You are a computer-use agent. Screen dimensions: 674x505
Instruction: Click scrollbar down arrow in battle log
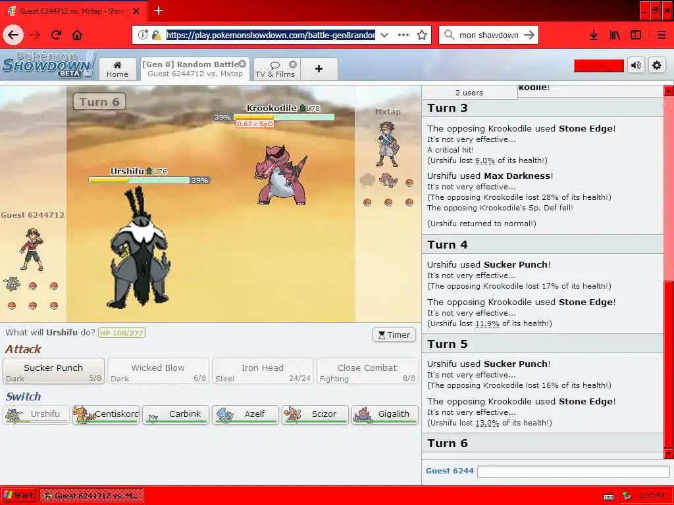[669, 454]
